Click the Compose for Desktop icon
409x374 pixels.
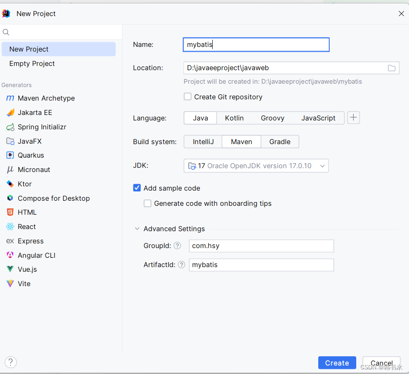[10, 198]
